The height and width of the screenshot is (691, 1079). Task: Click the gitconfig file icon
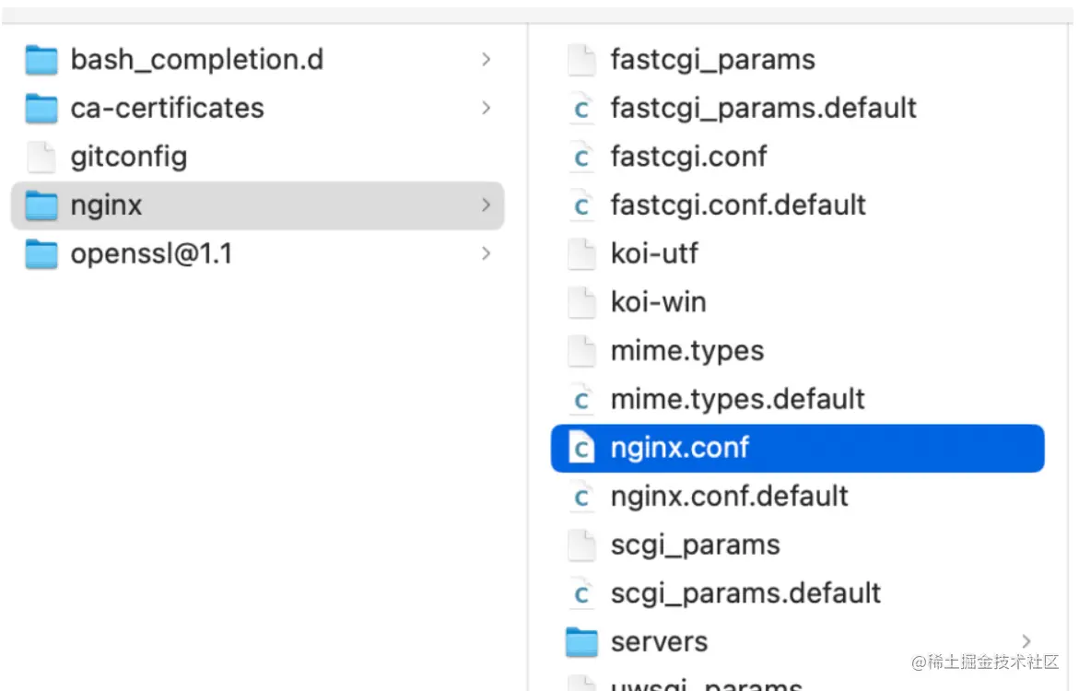(41, 157)
